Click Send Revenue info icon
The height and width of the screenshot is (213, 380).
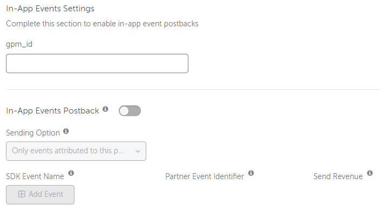[x=370, y=173]
